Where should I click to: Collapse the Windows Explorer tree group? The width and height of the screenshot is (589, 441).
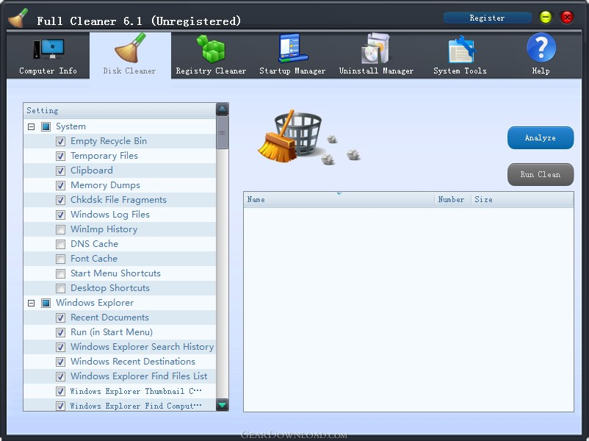[31, 303]
